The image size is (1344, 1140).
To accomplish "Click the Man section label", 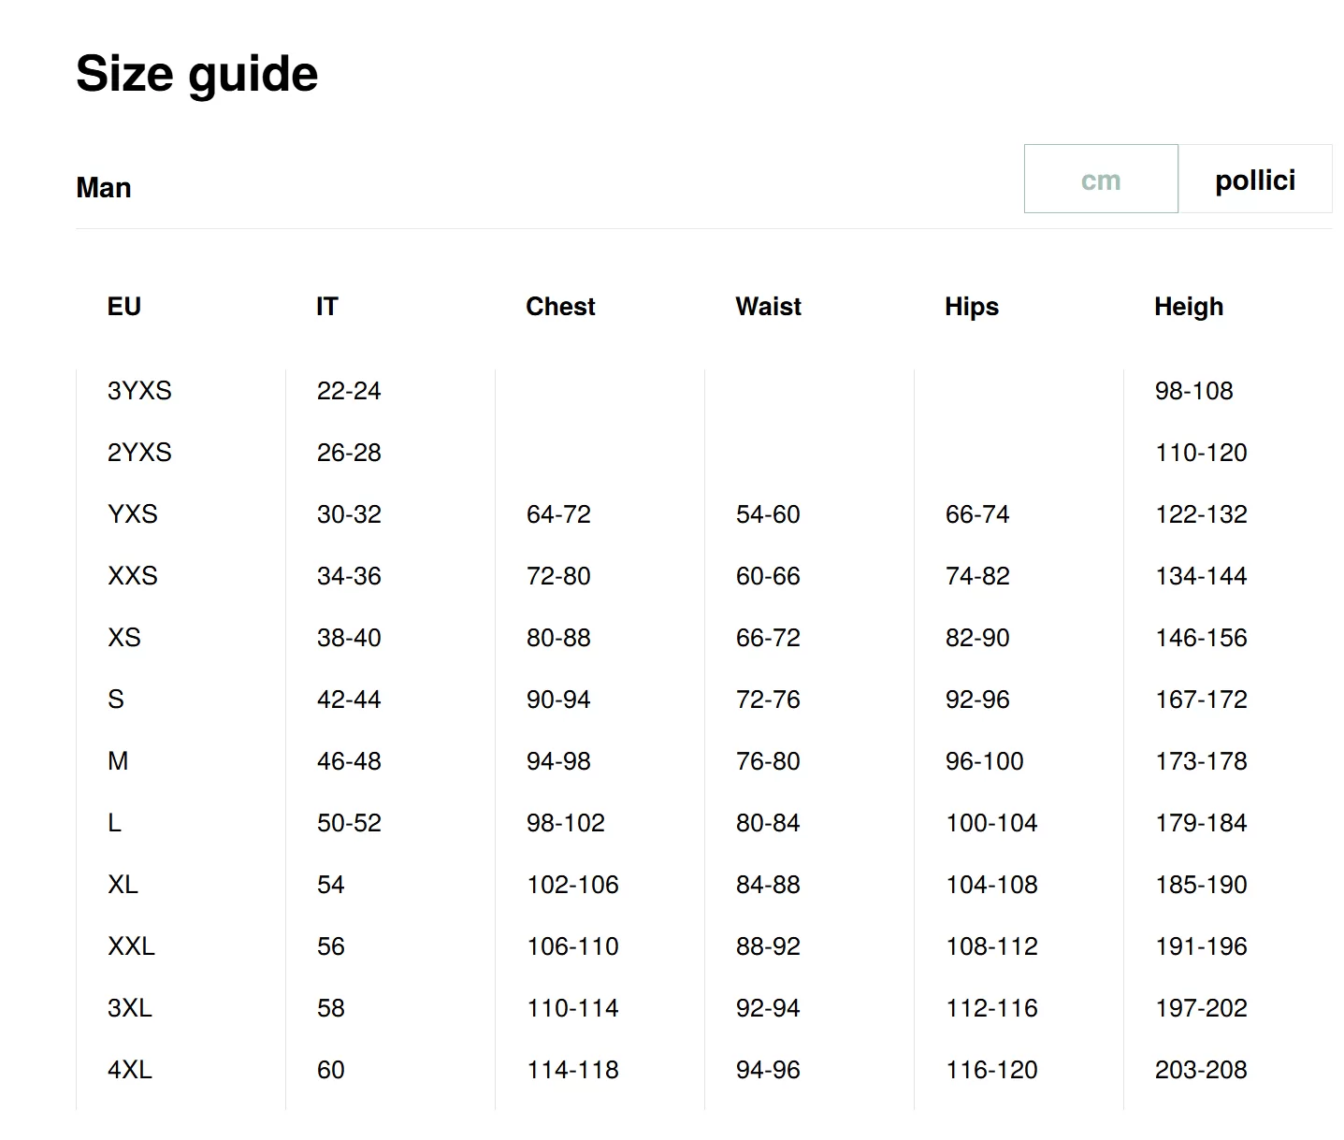I will 104,188.
